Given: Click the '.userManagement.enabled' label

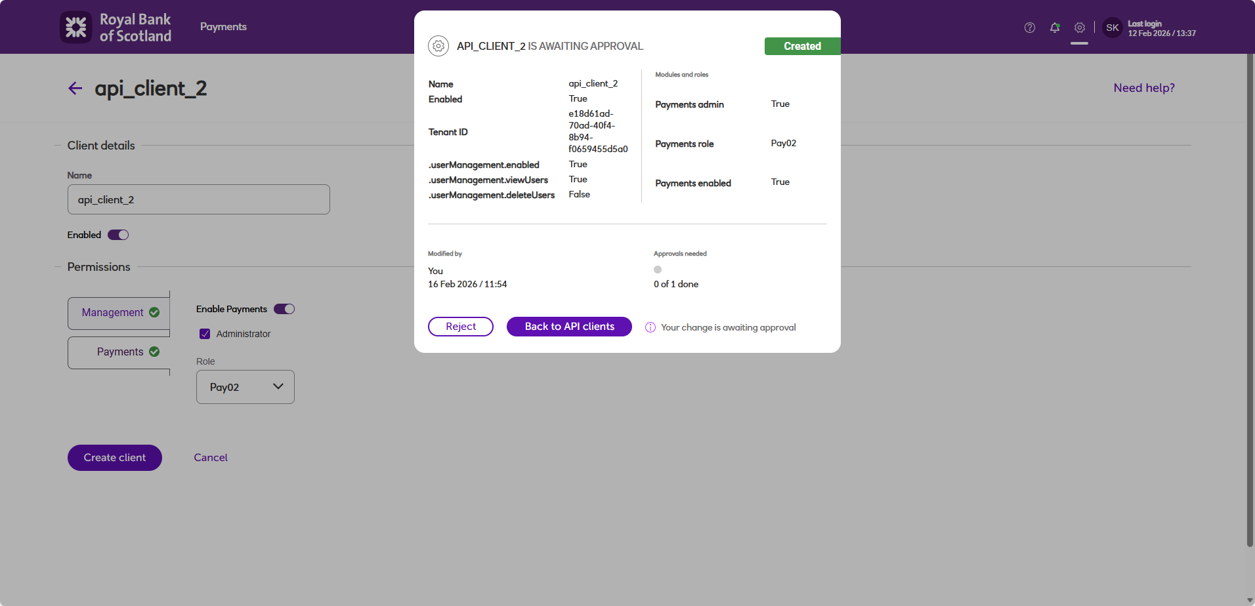Looking at the screenshot, I should 484,165.
